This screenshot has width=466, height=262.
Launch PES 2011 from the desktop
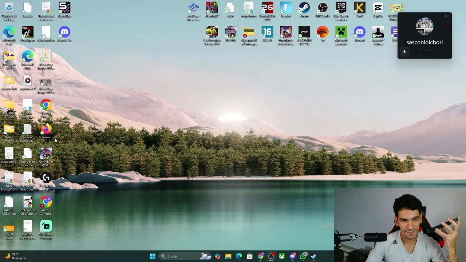pyautogui.click(x=230, y=34)
